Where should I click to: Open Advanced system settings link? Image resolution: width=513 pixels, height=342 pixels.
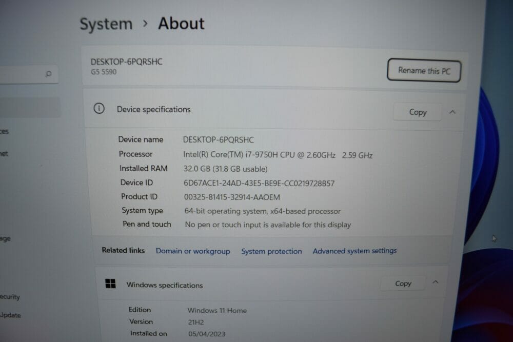point(354,251)
